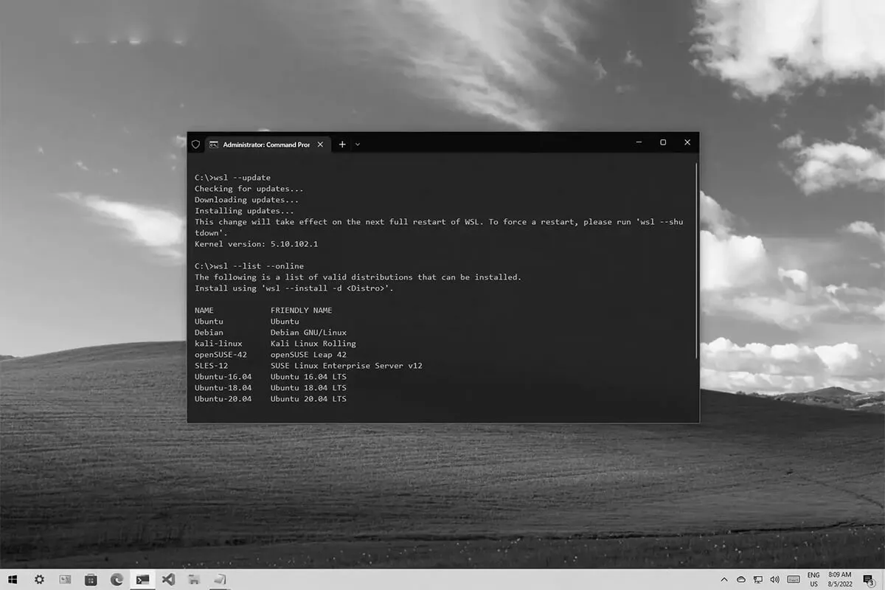Click 'Kali Linux Rolling' friendly name

(313, 344)
